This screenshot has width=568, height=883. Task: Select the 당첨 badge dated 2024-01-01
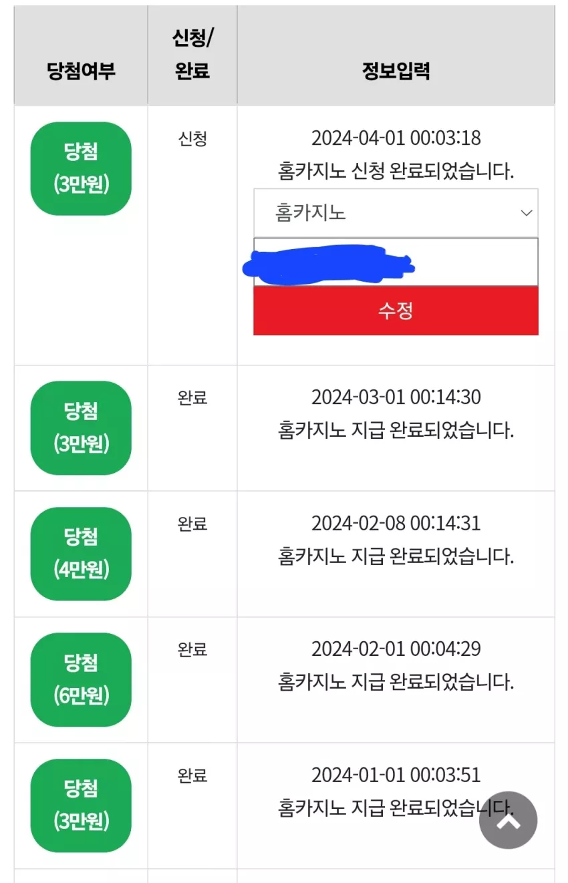pos(81,806)
